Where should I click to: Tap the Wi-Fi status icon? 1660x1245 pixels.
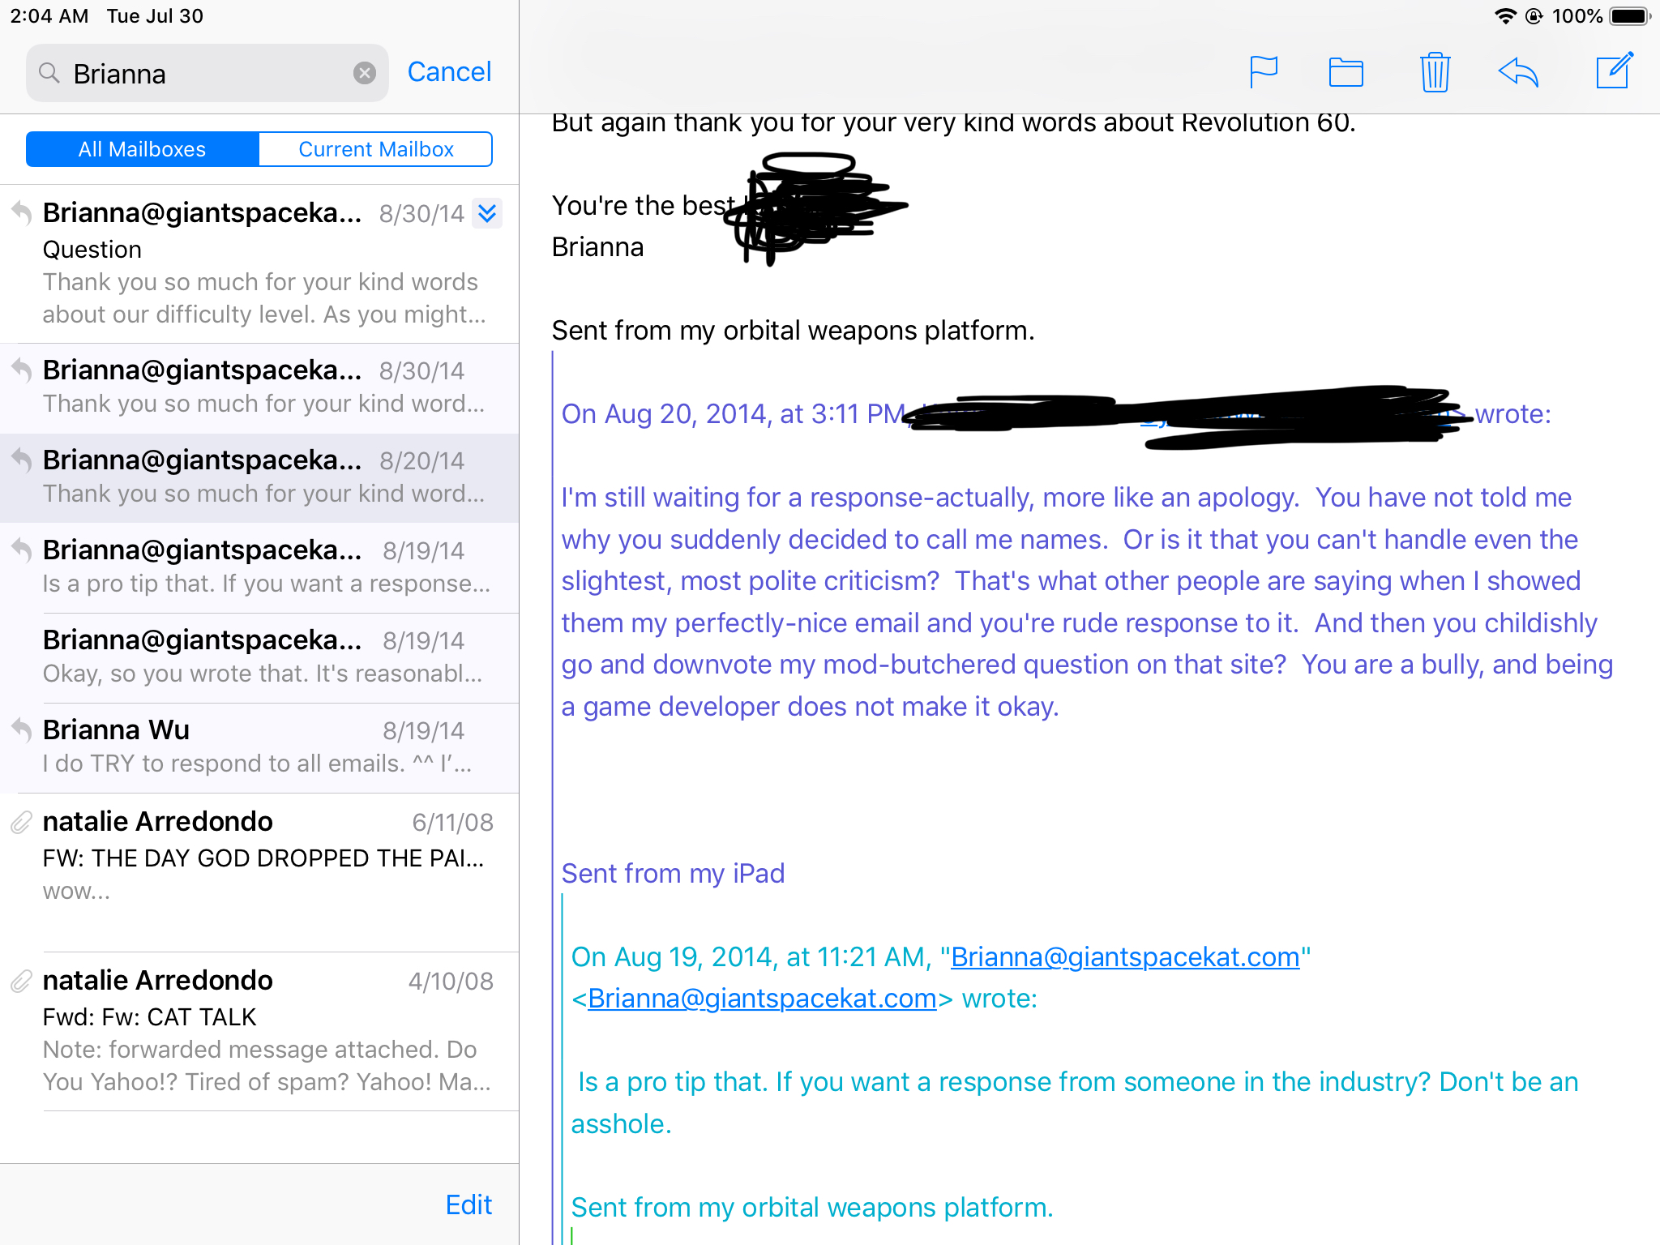(1505, 16)
